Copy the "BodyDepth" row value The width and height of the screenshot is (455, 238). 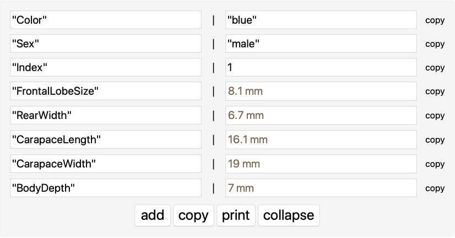coord(435,188)
